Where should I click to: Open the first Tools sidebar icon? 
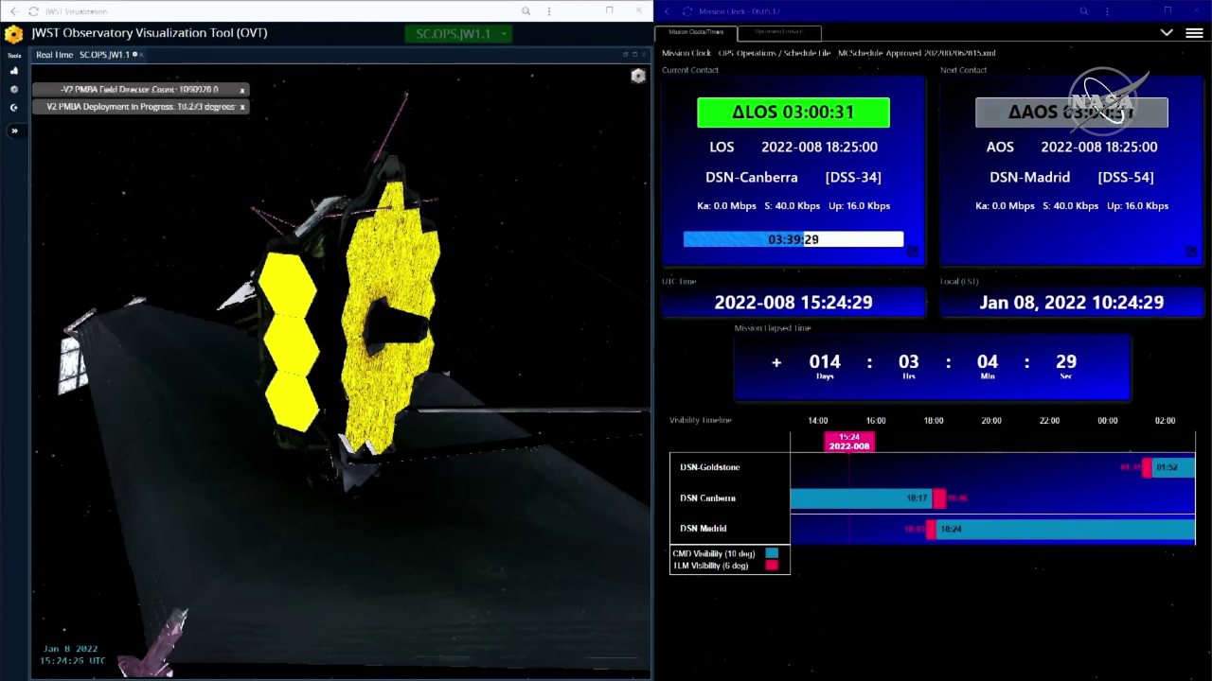[x=14, y=71]
